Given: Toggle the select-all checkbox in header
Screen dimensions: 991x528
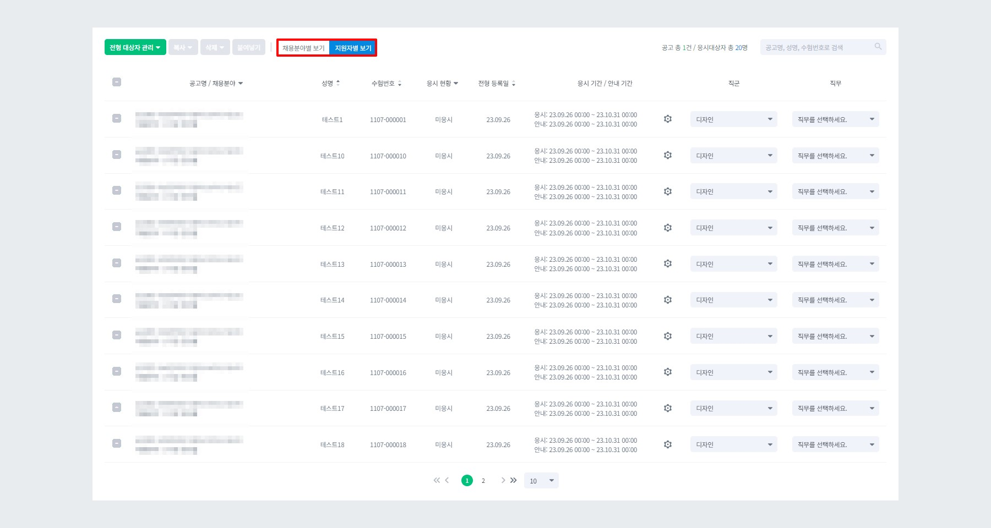Looking at the screenshot, I should click(117, 82).
